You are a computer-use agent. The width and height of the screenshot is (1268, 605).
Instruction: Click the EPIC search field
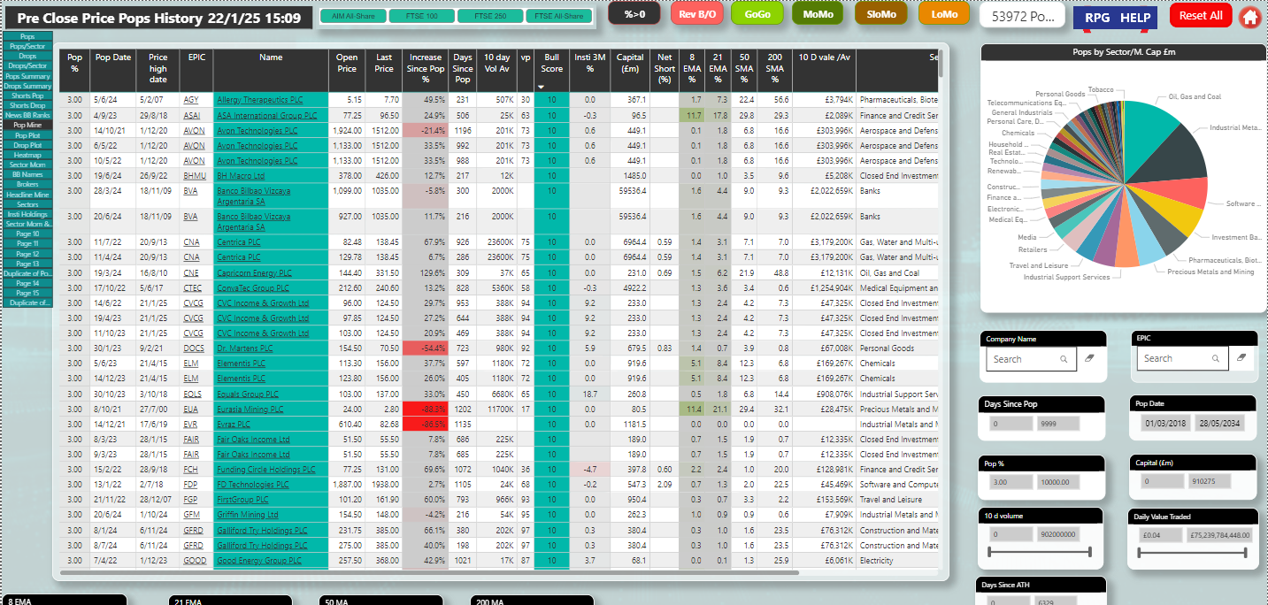coord(1181,358)
